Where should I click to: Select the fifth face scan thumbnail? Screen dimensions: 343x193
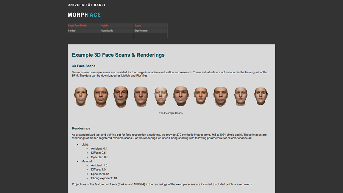[161, 96]
